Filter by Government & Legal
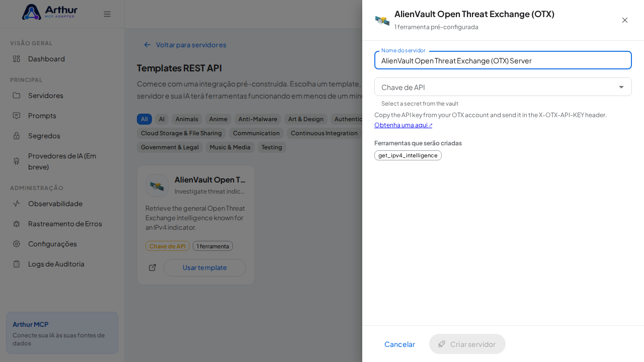 pos(170,147)
